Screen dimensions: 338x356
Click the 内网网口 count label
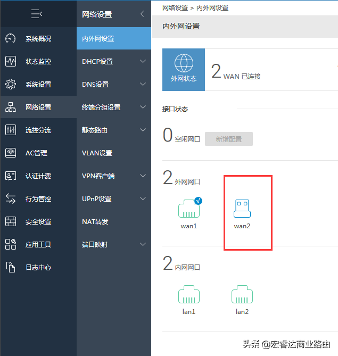(x=187, y=268)
